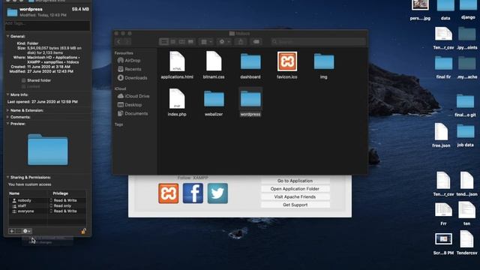480x270 pixels.
Task: Select the webalizer folder
Action: [x=214, y=103]
